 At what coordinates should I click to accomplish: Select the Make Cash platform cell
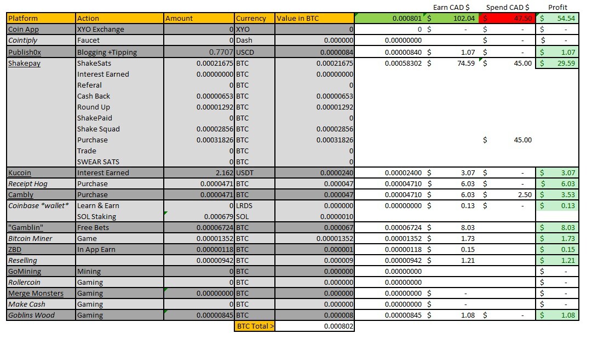click(x=41, y=304)
